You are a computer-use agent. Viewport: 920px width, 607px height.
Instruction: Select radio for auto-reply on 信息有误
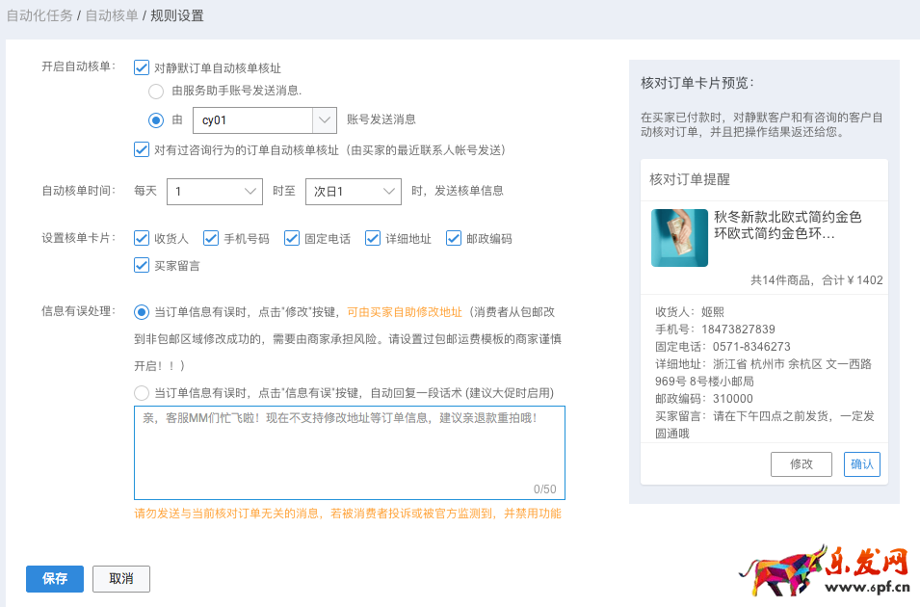coord(142,392)
